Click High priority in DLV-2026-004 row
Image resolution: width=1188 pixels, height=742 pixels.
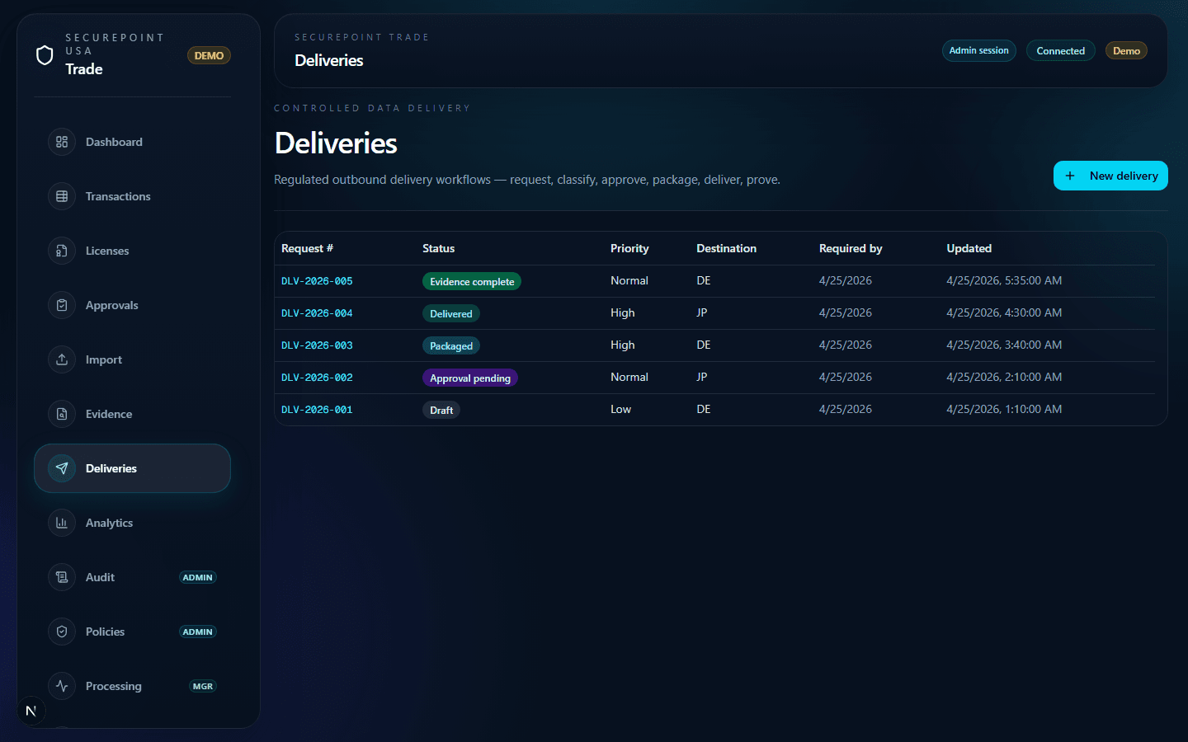point(623,312)
